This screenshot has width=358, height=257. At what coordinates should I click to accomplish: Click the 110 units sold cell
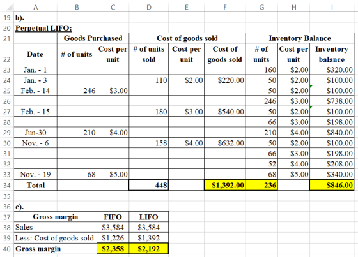click(x=148, y=80)
